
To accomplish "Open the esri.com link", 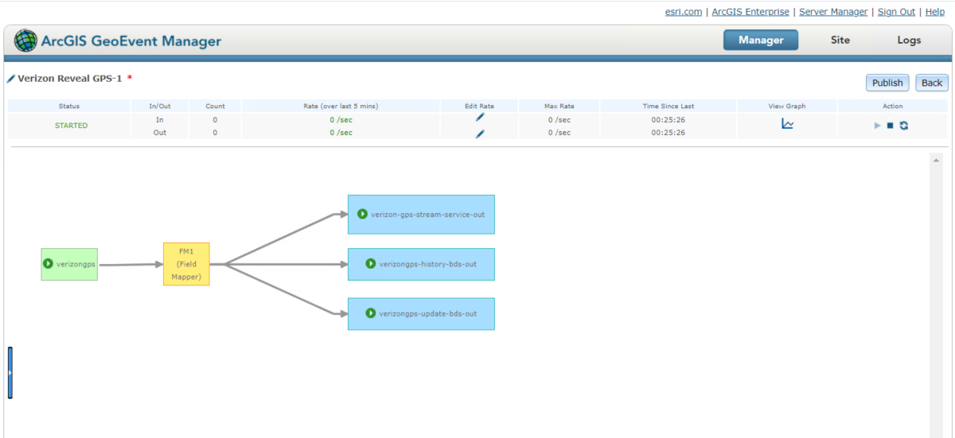I will click(684, 12).
